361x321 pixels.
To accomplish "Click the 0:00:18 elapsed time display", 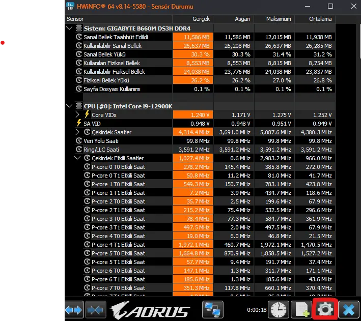I will click(x=257, y=310).
